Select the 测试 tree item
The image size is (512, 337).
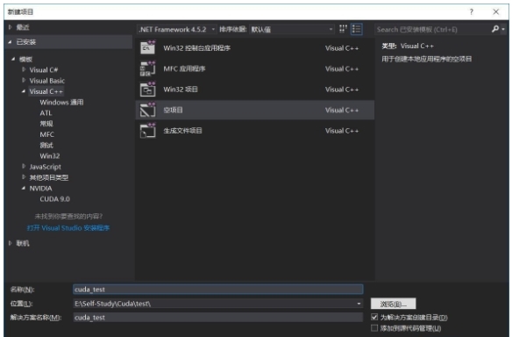[46, 145]
